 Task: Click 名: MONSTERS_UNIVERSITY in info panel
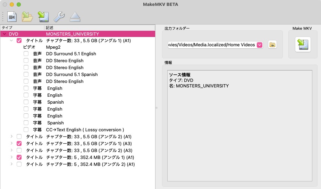pyautogui.click(x=199, y=86)
